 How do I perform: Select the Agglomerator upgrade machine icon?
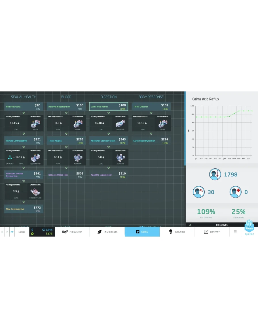coord(35,158)
